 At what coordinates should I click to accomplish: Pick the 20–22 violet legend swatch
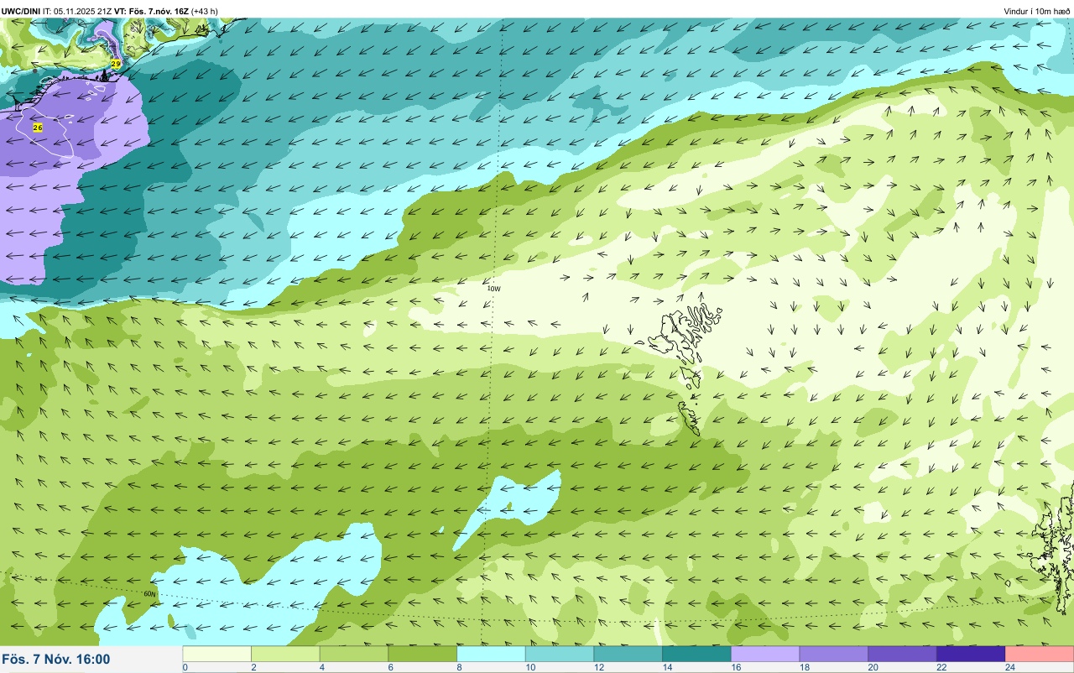click(903, 654)
